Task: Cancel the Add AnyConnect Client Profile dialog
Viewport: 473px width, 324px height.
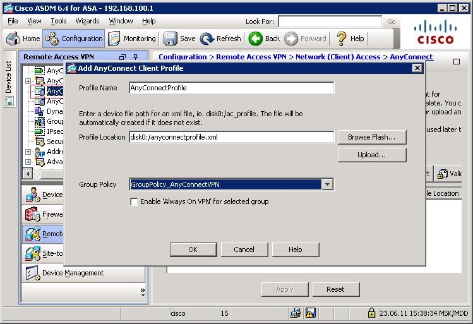Action: click(x=244, y=249)
